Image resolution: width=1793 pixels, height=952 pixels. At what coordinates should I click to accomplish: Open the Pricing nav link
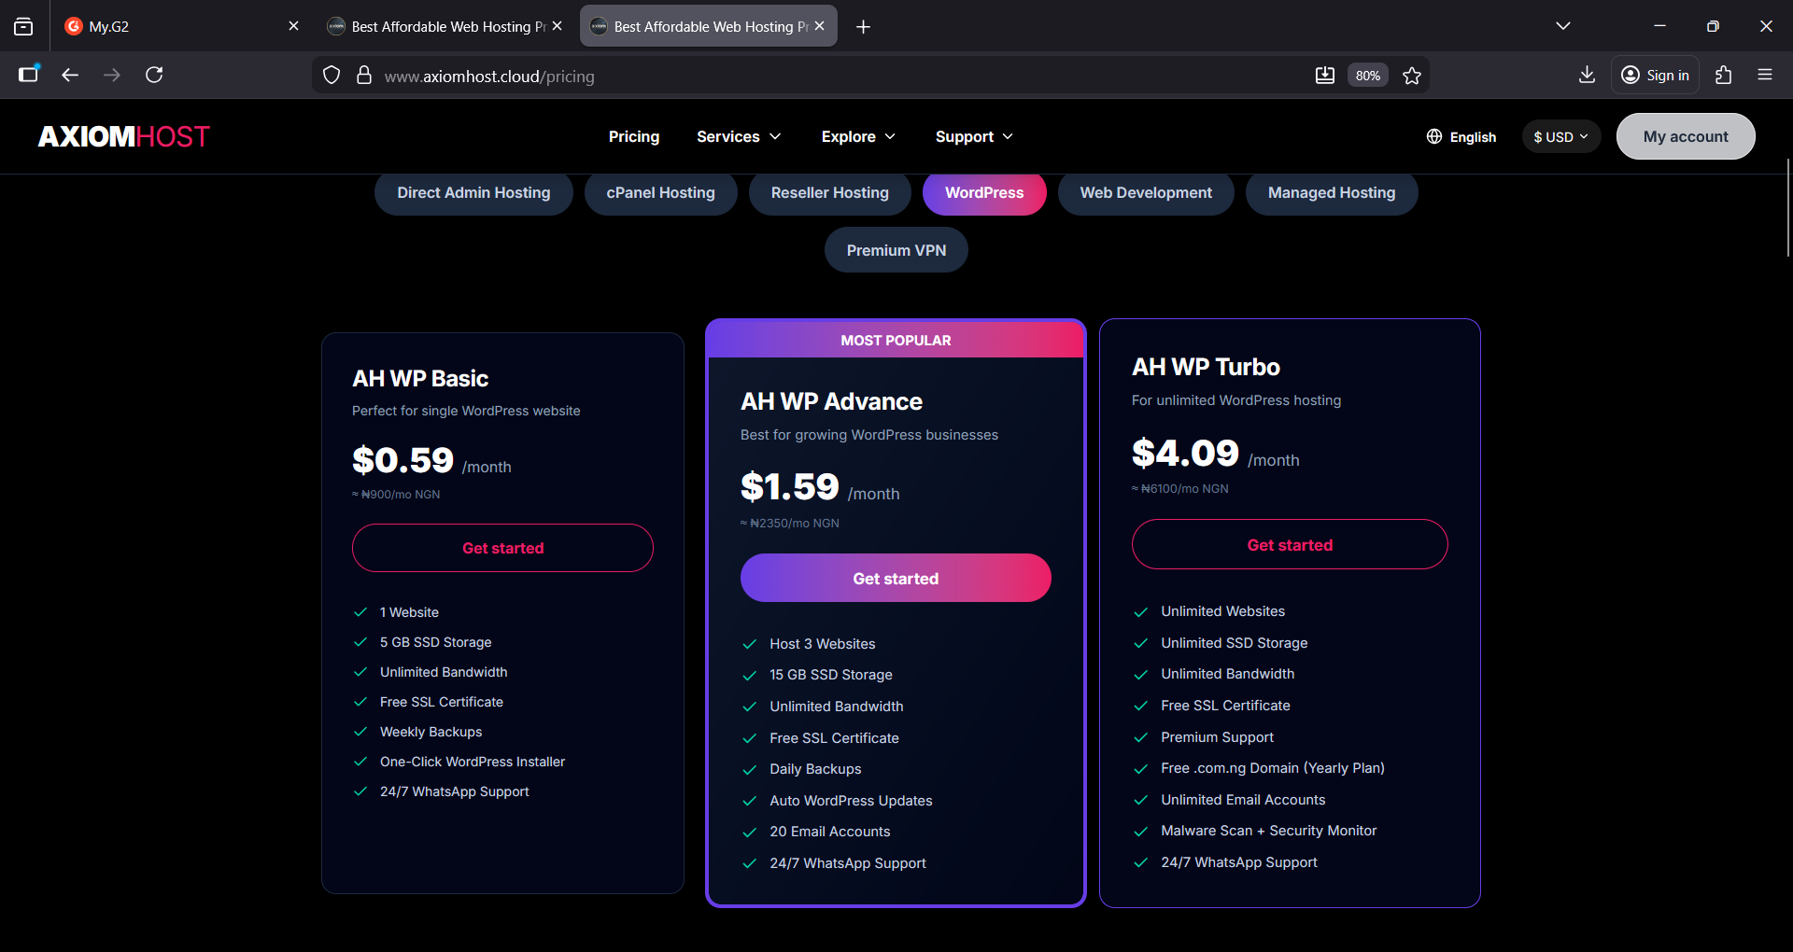coord(634,136)
